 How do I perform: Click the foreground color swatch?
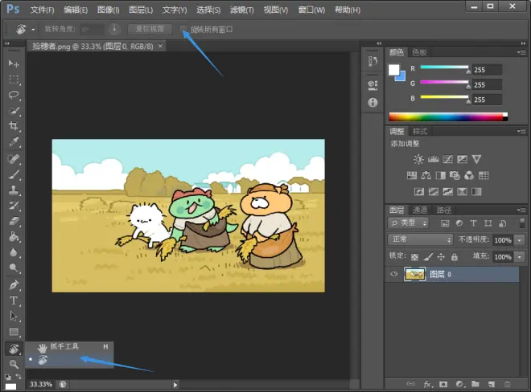tap(393, 70)
